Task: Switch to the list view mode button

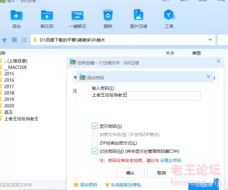Action: [24, 40]
